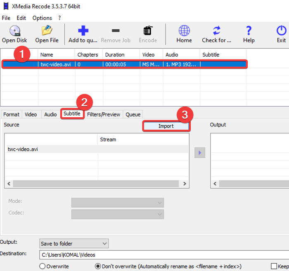Select the Overwrite radio button

point(42,266)
